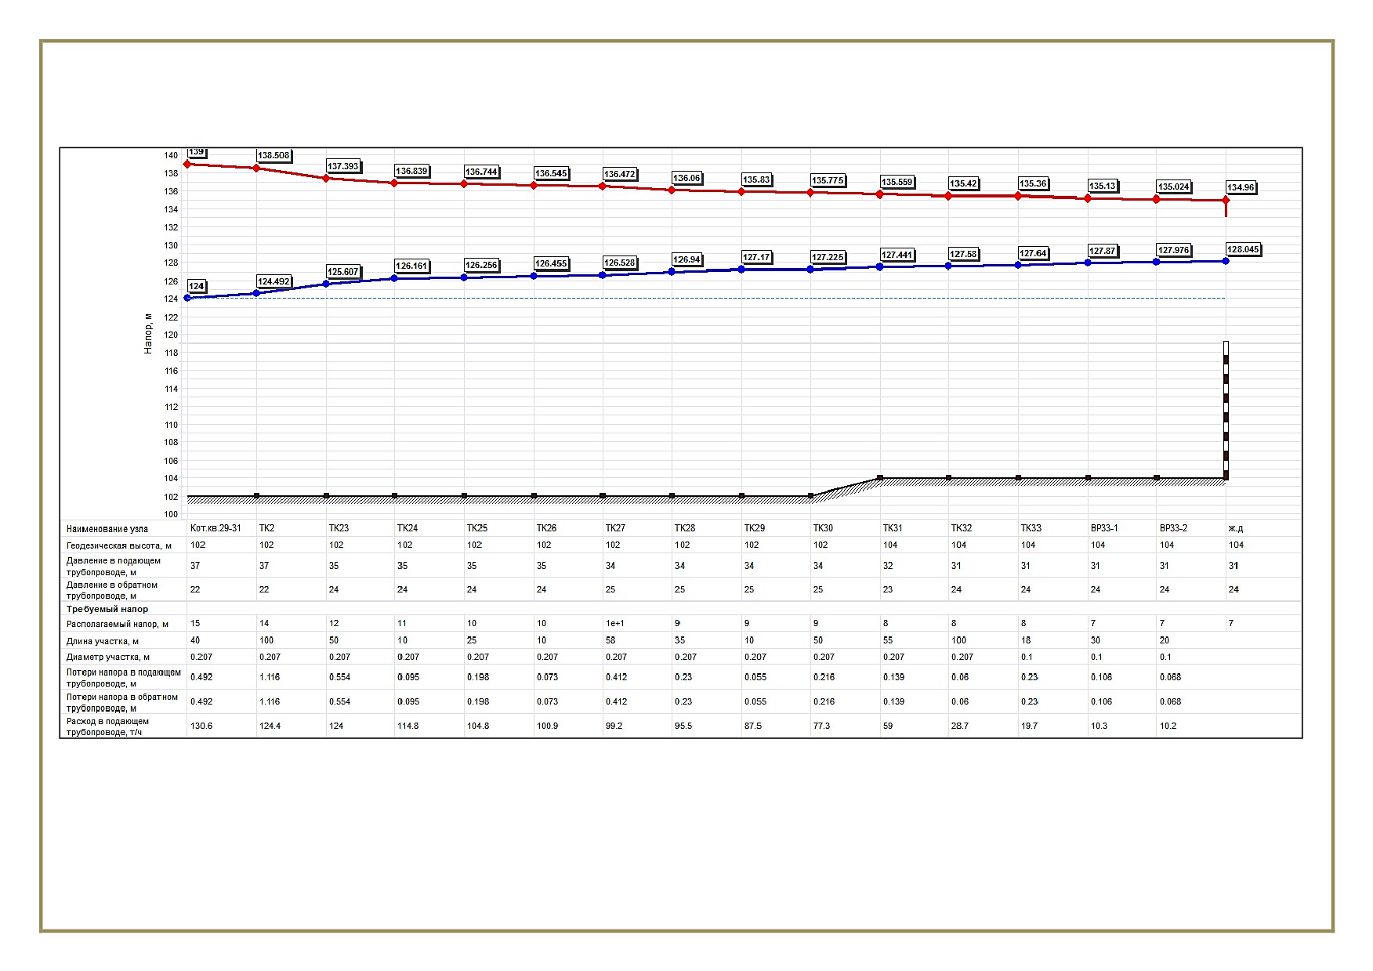The image size is (1373, 971).
Task: Click the red supply point labeled 138.508
Action: click(x=256, y=168)
